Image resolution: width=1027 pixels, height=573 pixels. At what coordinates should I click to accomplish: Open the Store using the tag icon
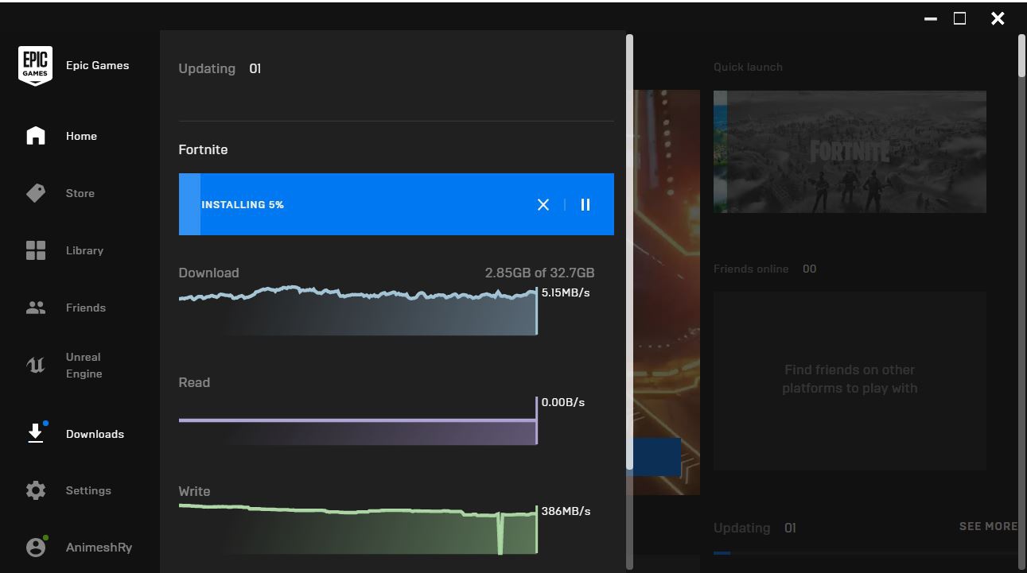click(36, 193)
